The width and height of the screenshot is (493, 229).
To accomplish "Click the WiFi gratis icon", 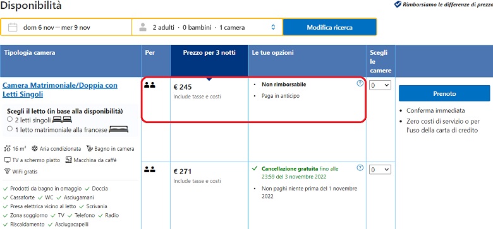I will (7, 172).
